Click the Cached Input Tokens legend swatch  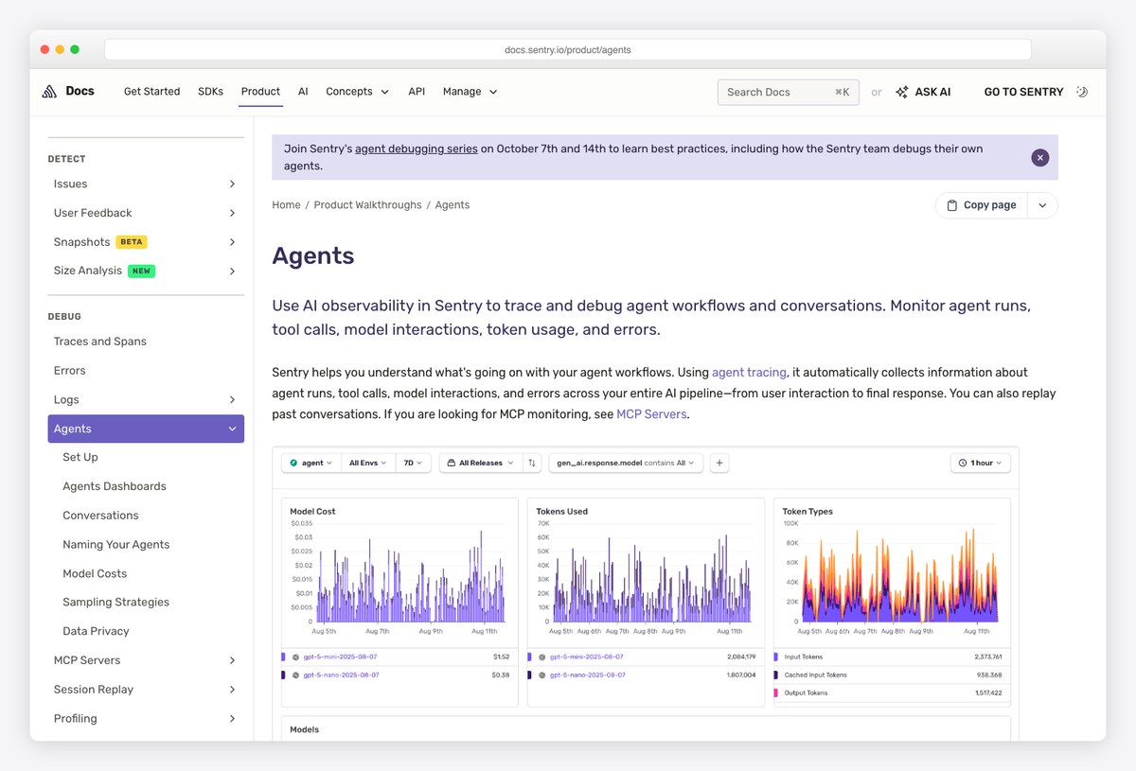click(x=776, y=675)
